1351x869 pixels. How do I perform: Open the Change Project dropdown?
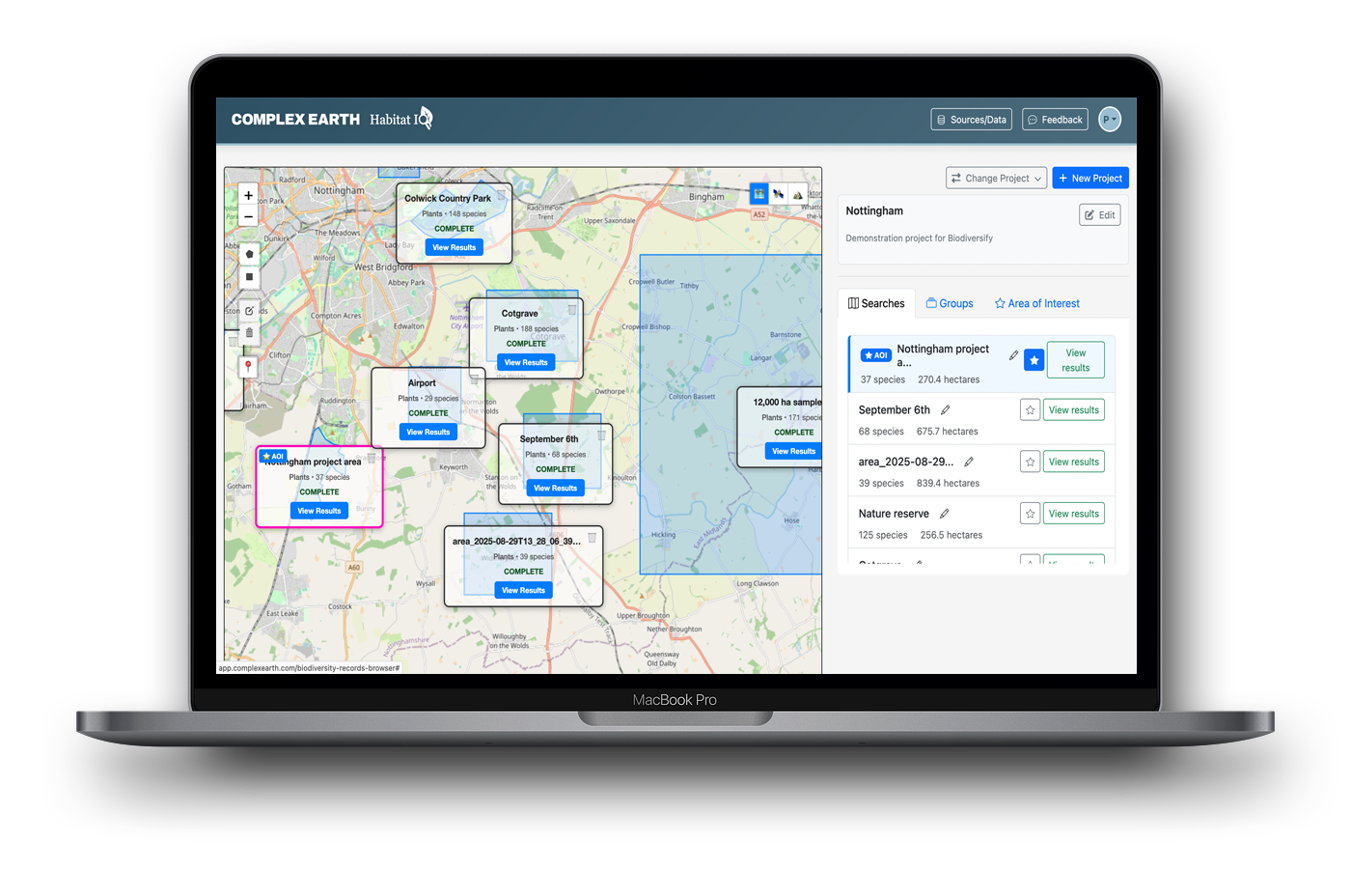996,179
